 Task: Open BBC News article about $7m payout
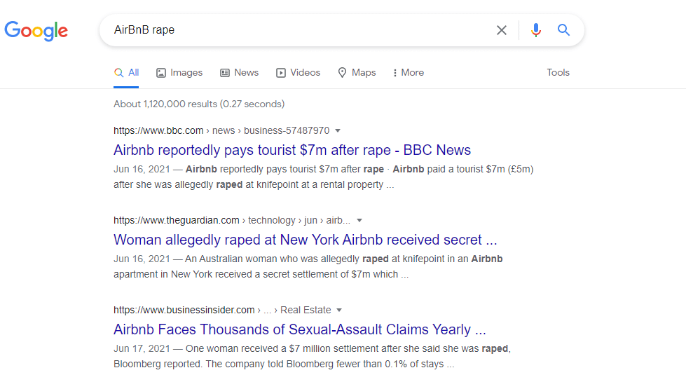click(x=292, y=150)
